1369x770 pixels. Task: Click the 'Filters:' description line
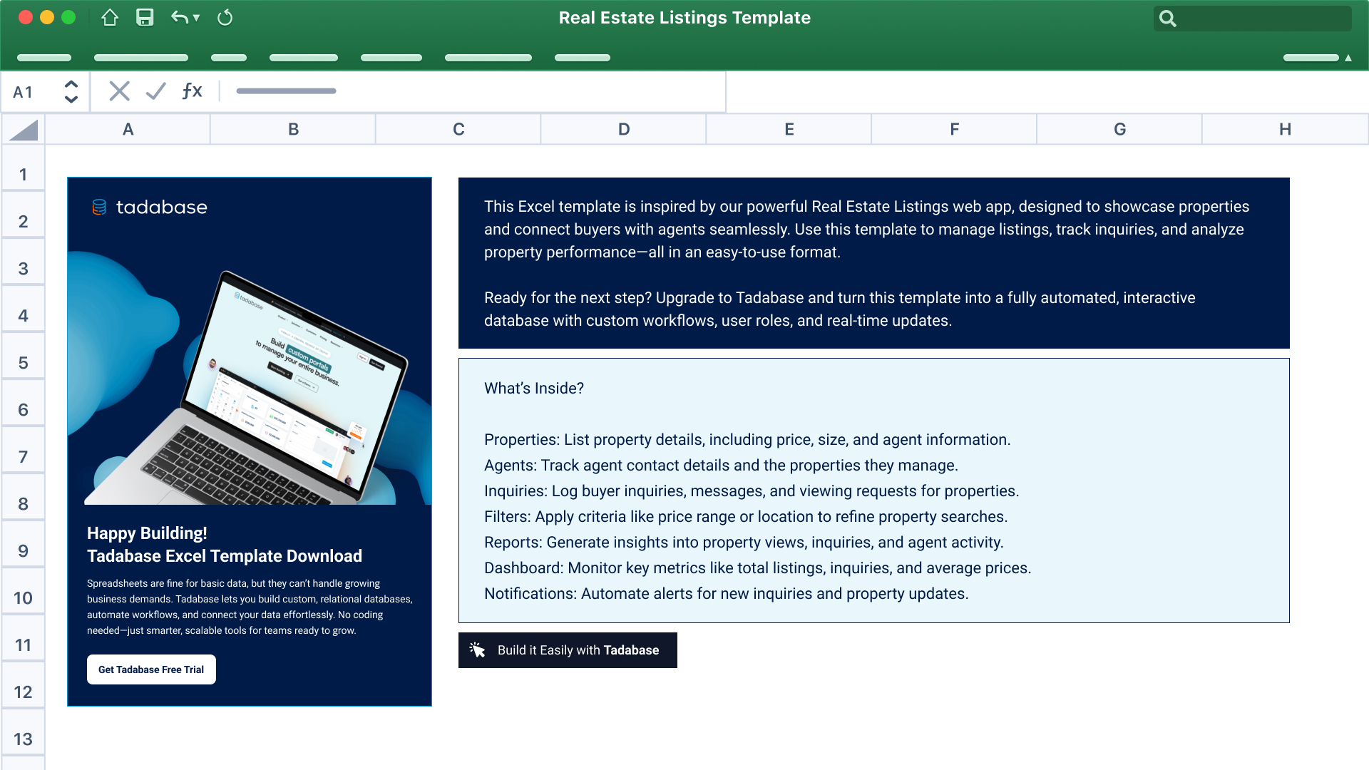(x=746, y=517)
